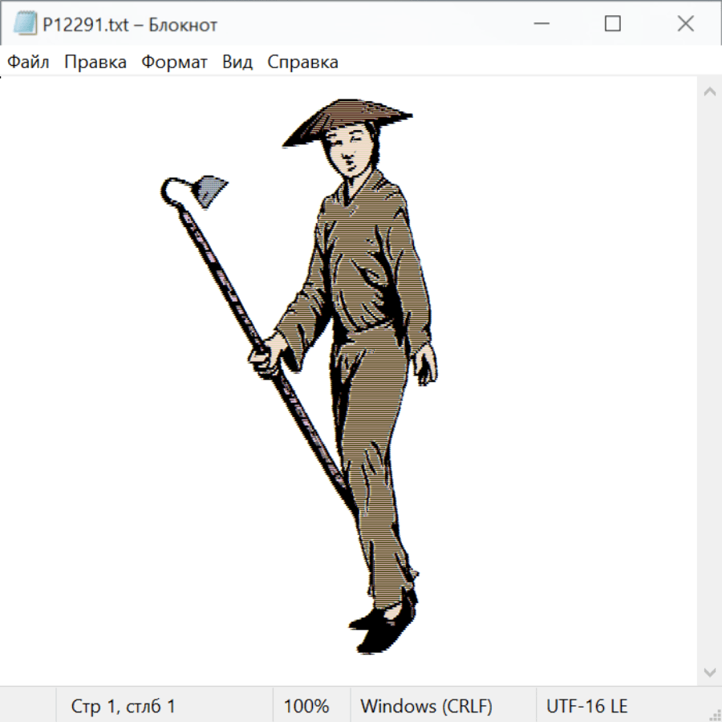
Task: Click the Notepad icon in the title bar
Action: click(26, 24)
